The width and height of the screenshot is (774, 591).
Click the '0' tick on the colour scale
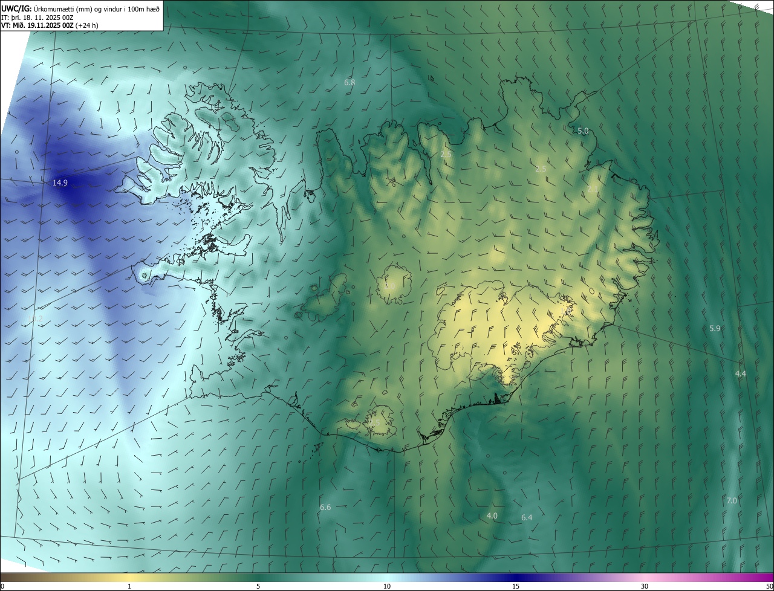click(2, 586)
